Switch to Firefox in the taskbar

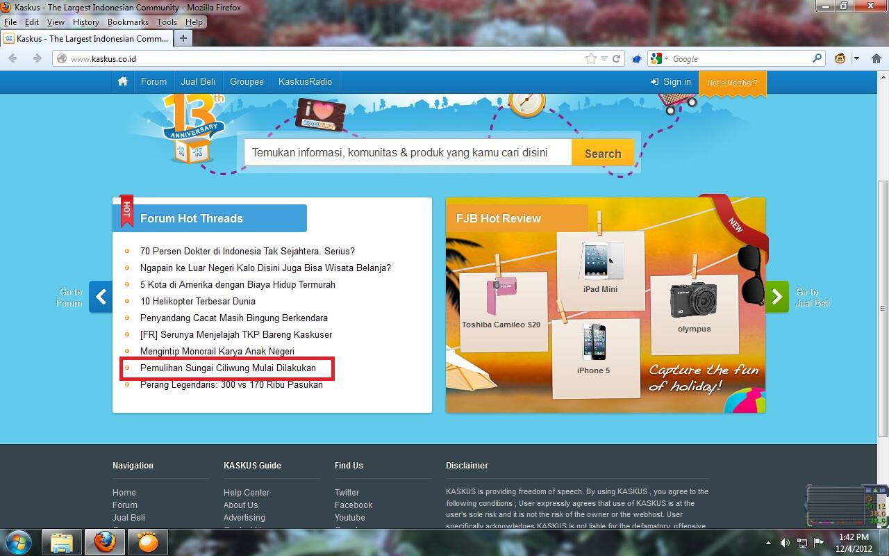coord(105,541)
